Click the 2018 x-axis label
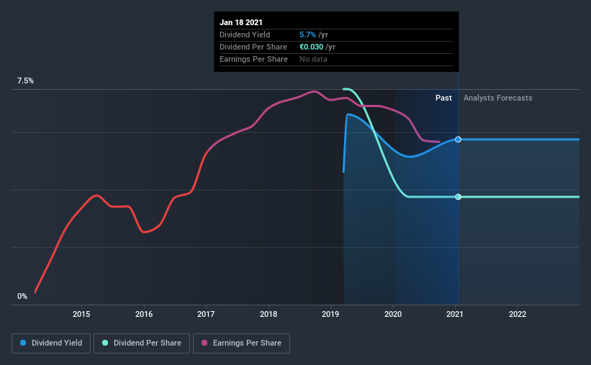591x365 pixels. pyautogui.click(x=269, y=314)
